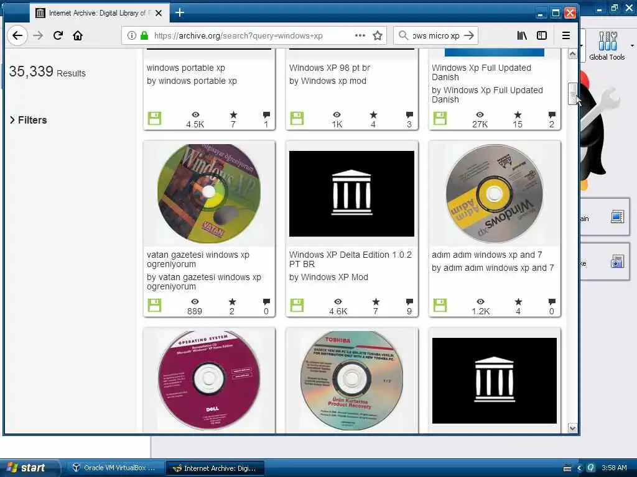637x477 pixels.
Task: Click page scrollbar up arrow
Action: click(572, 54)
